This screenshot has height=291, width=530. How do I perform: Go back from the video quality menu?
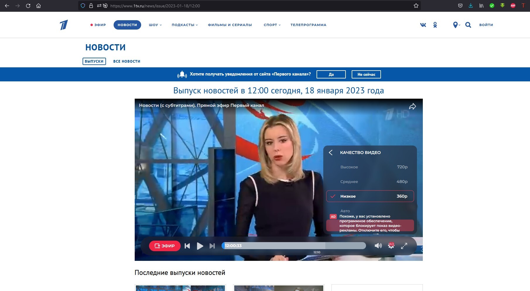[331, 153]
